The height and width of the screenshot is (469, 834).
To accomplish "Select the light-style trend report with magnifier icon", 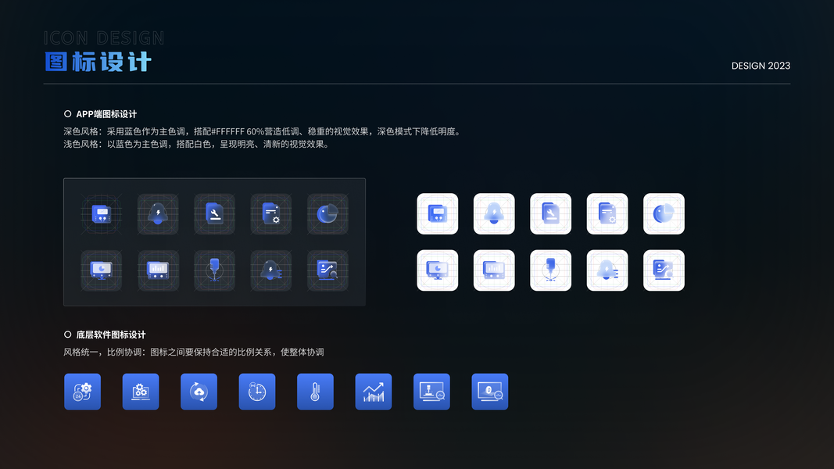I will point(664,270).
